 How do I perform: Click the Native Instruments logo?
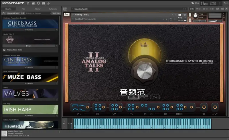point(225,3)
